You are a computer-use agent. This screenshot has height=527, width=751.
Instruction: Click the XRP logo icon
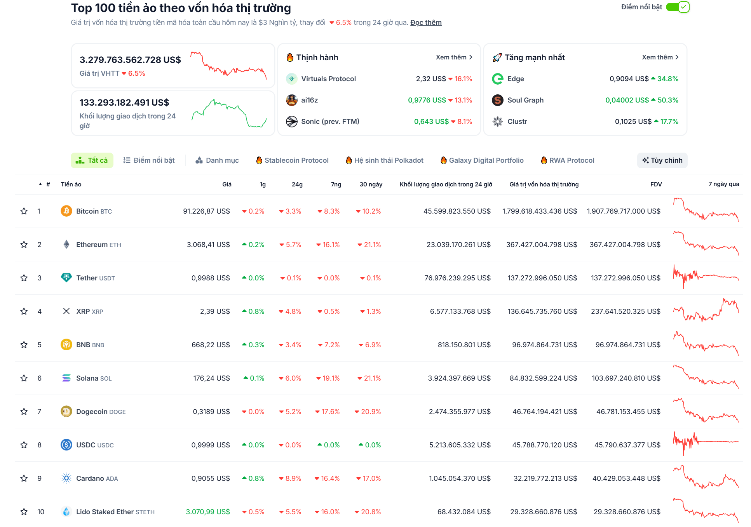tap(66, 311)
